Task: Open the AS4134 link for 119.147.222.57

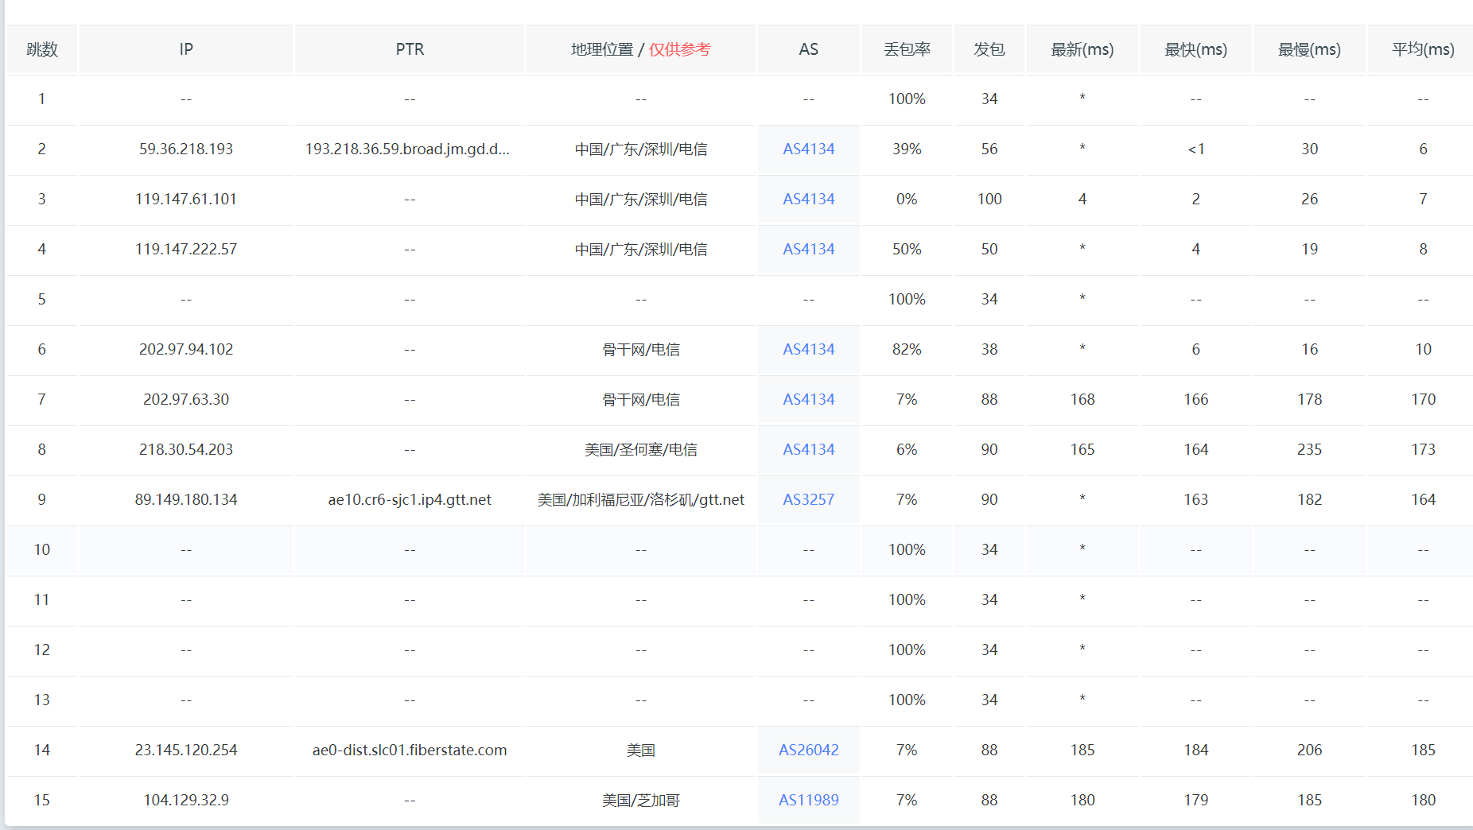Action: click(x=808, y=249)
